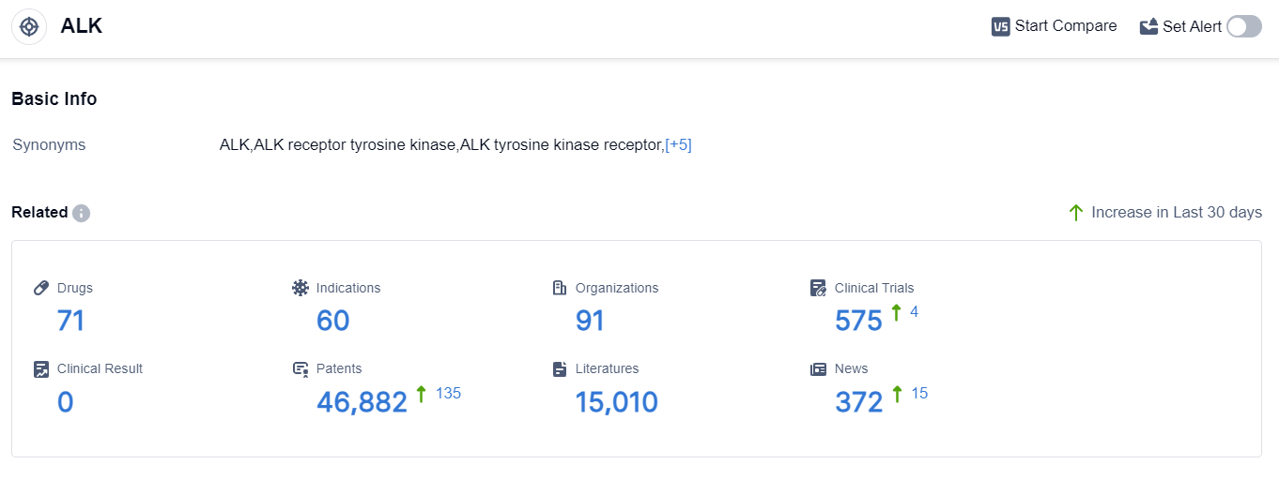Open the 15,010 Literatures count
The width and height of the screenshot is (1279, 480).
click(616, 402)
